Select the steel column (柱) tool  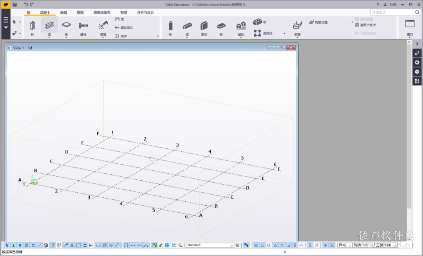tap(33, 28)
